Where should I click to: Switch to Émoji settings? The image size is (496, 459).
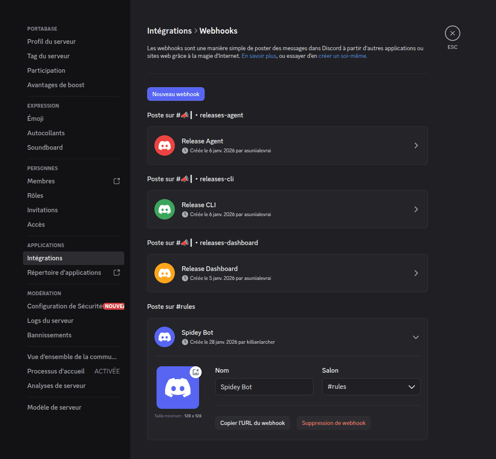pyautogui.click(x=35, y=118)
